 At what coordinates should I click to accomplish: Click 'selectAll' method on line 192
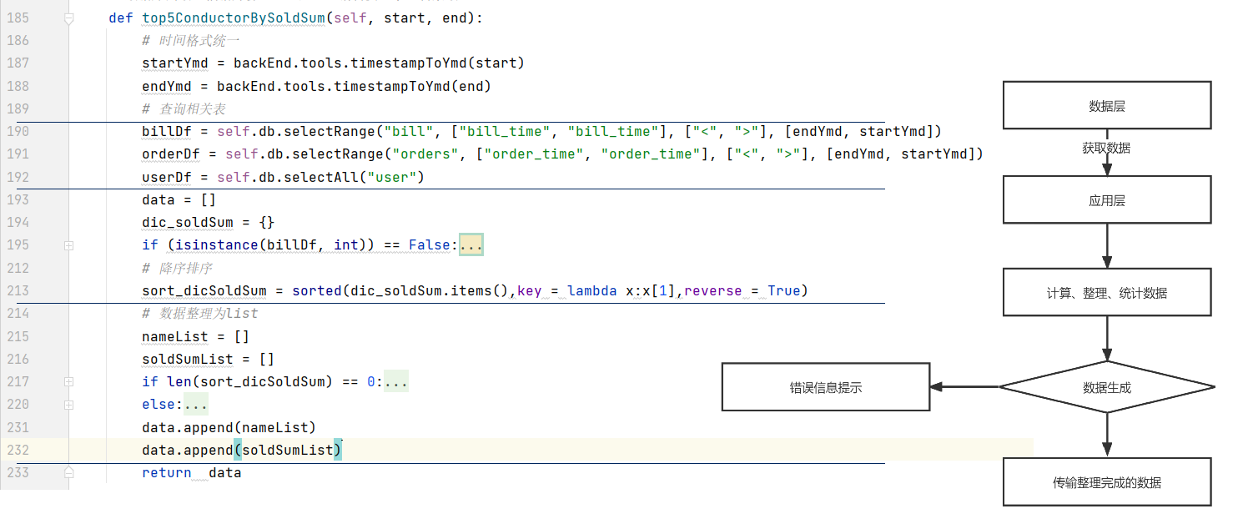[x=321, y=177]
